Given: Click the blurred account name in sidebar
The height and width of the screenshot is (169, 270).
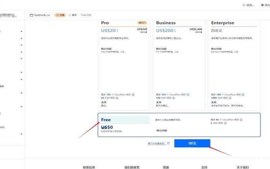Looking at the screenshot, I should 8,16.
